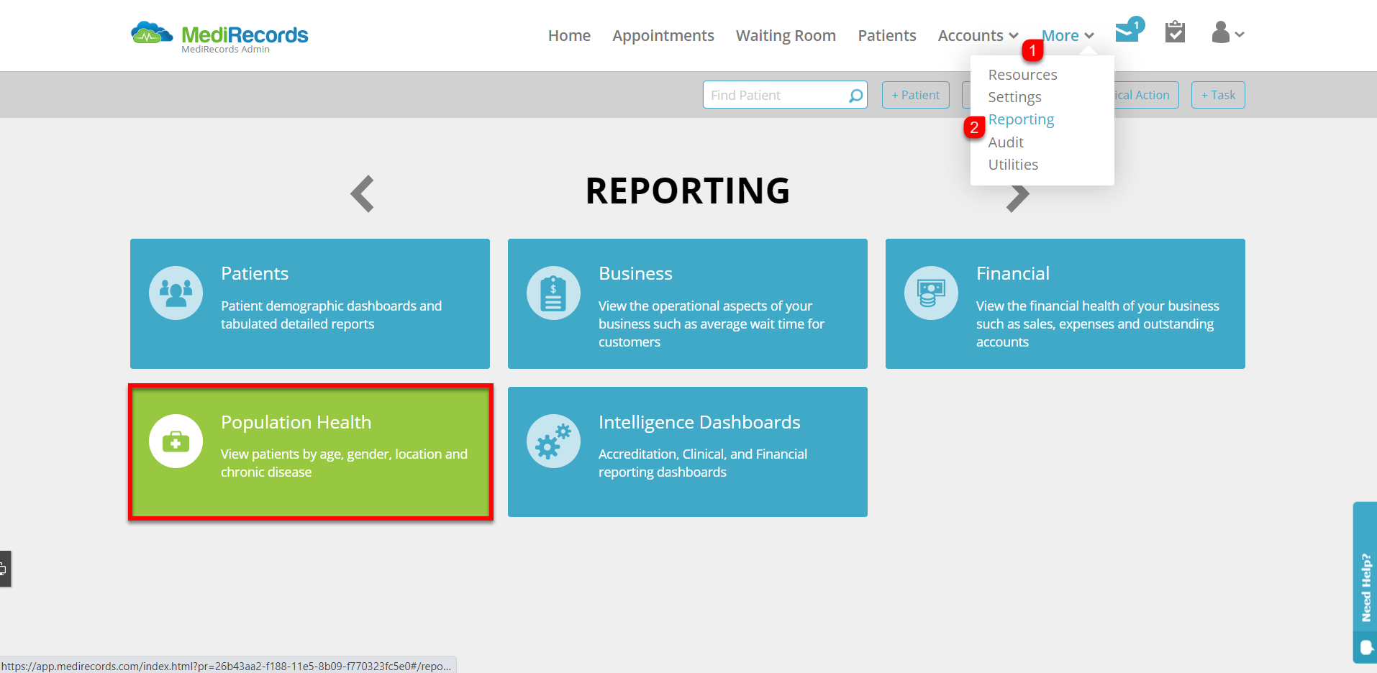Select Resources from the More menu
This screenshot has width=1377, height=673.
pyautogui.click(x=1022, y=75)
